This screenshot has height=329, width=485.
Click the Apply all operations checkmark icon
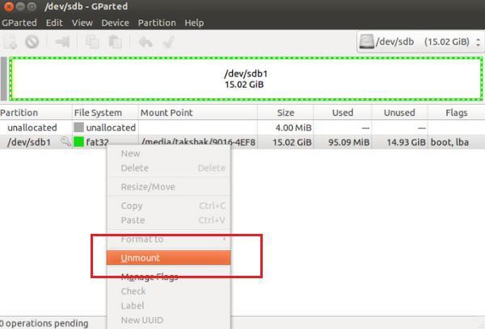(168, 42)
